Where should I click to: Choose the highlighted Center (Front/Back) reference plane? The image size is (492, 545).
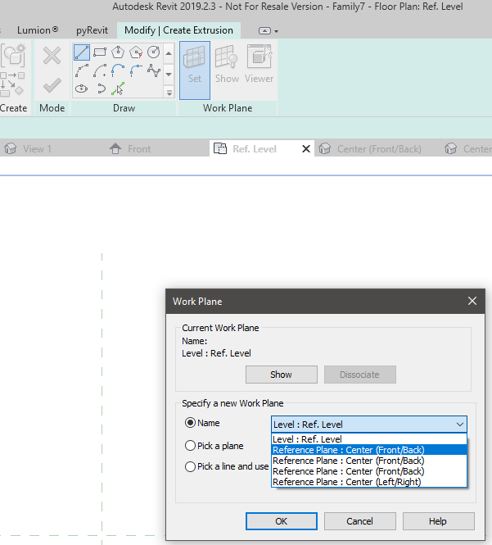point(369,450)
